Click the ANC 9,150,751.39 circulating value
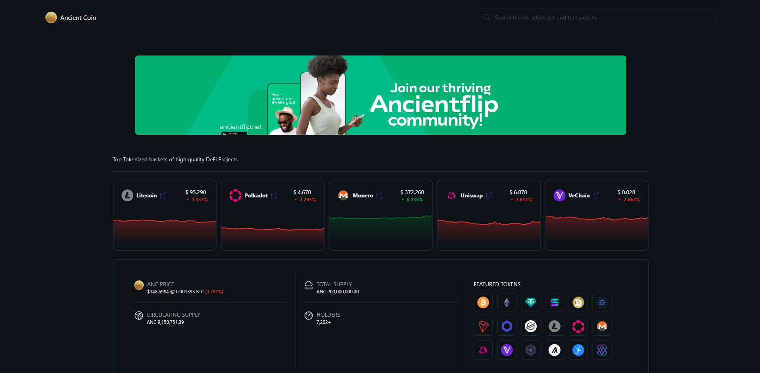This screenshot has width=760, height=373. (165, 322)
